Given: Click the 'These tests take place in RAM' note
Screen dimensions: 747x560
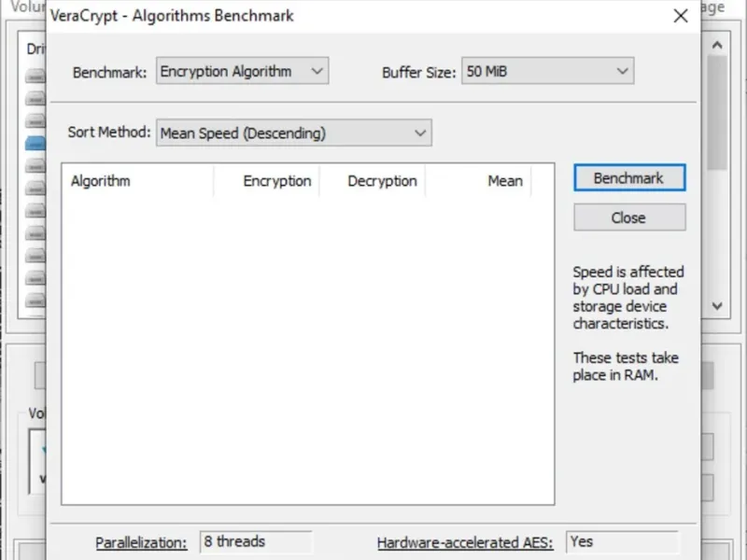Looking at the screenshot, I should 626,366.
